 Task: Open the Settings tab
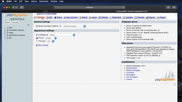(103, 18)
